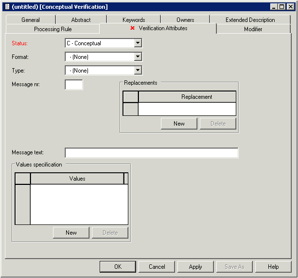Select the Keywords tab
The image size is (298, 278).
pos(134,20)
